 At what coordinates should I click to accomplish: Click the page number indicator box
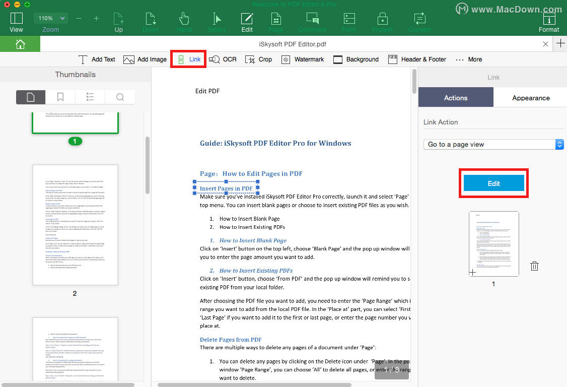(392, 370)
